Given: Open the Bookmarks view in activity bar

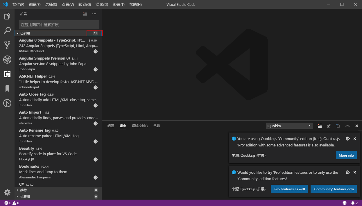Looking at the screenshot, I should tap(7, 89).
